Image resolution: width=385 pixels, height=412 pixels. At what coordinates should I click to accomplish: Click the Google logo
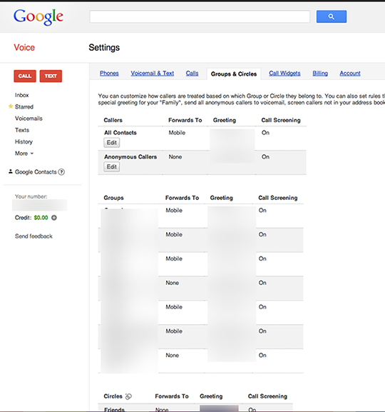(x=38, y=17)
